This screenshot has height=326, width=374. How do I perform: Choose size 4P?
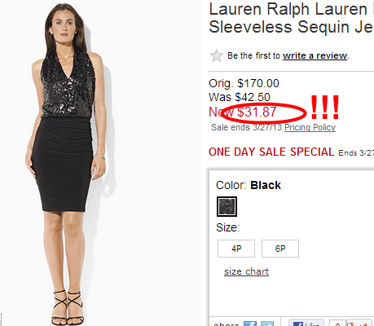236,249
